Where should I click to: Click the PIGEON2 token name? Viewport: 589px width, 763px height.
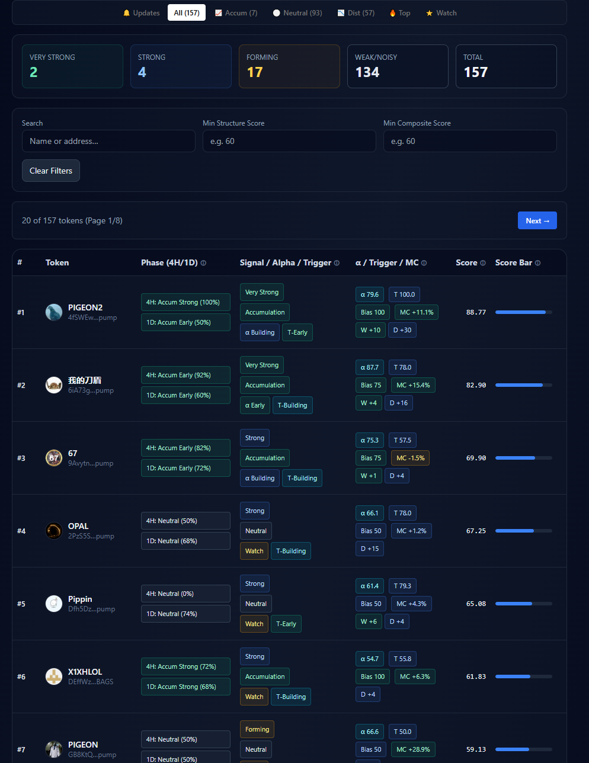pyautogui.click(x=85, y=307)
